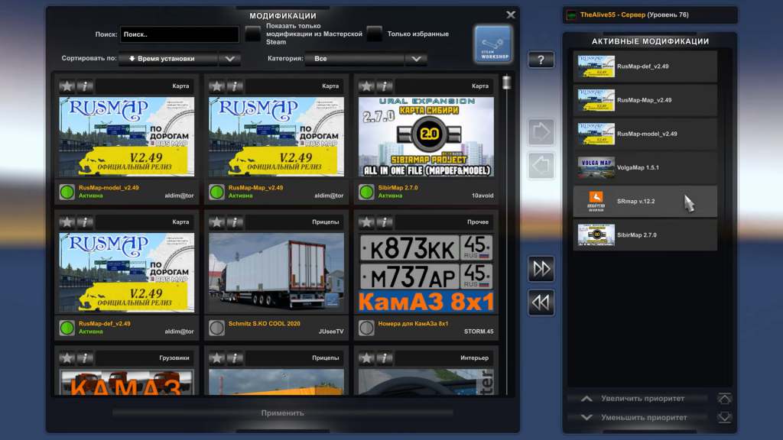Select VolgaMap 1.5.1 in active list

pos(645,167)
